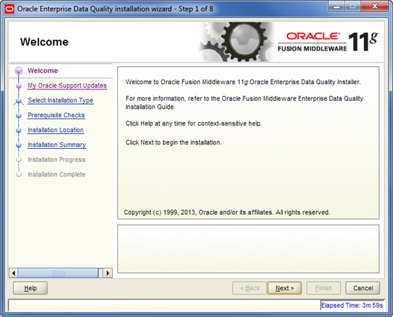Click the Oracle logo icon in title bar
The width and height of the screenshot is (393, 317).
click(x=9, y=9)
